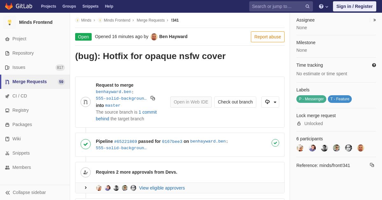Click Ben Hayward's author avatar
Screen dimensions: 382x200
click(154, 37)
